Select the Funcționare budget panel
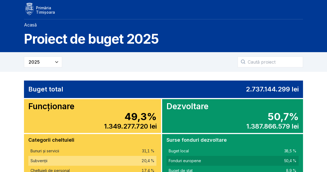This screenshot has height=172, width=327. [x=92, y=116]
